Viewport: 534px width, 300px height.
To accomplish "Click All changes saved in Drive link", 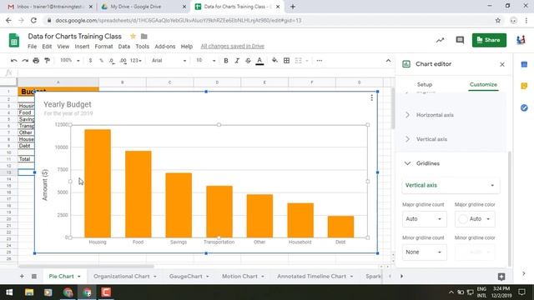I will tap(232, 47).
